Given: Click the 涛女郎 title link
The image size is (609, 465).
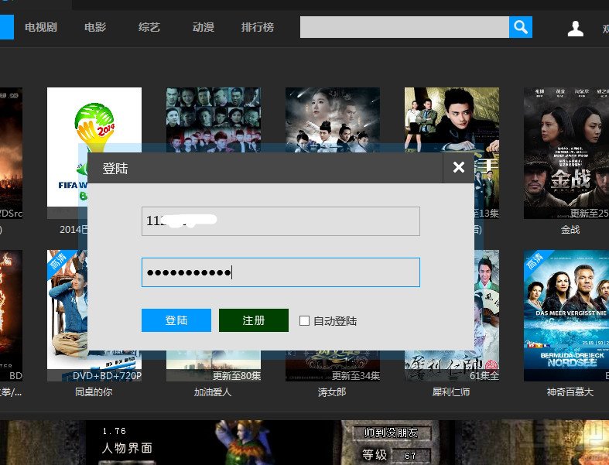Looking at the screenshot, I should (x=332, y=392).
